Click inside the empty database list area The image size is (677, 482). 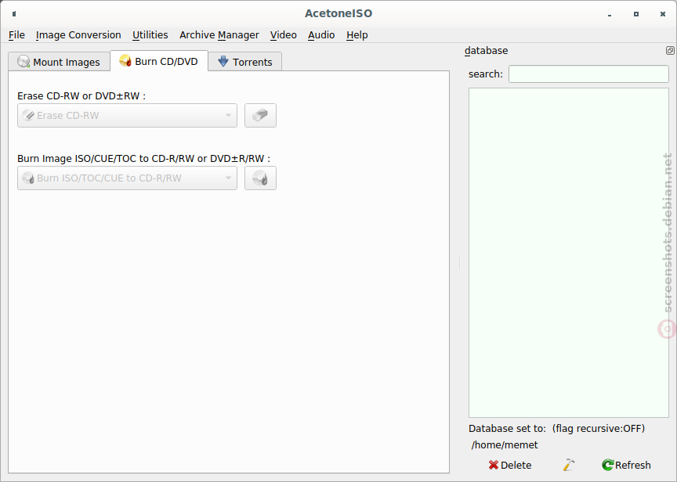(569, 253)
